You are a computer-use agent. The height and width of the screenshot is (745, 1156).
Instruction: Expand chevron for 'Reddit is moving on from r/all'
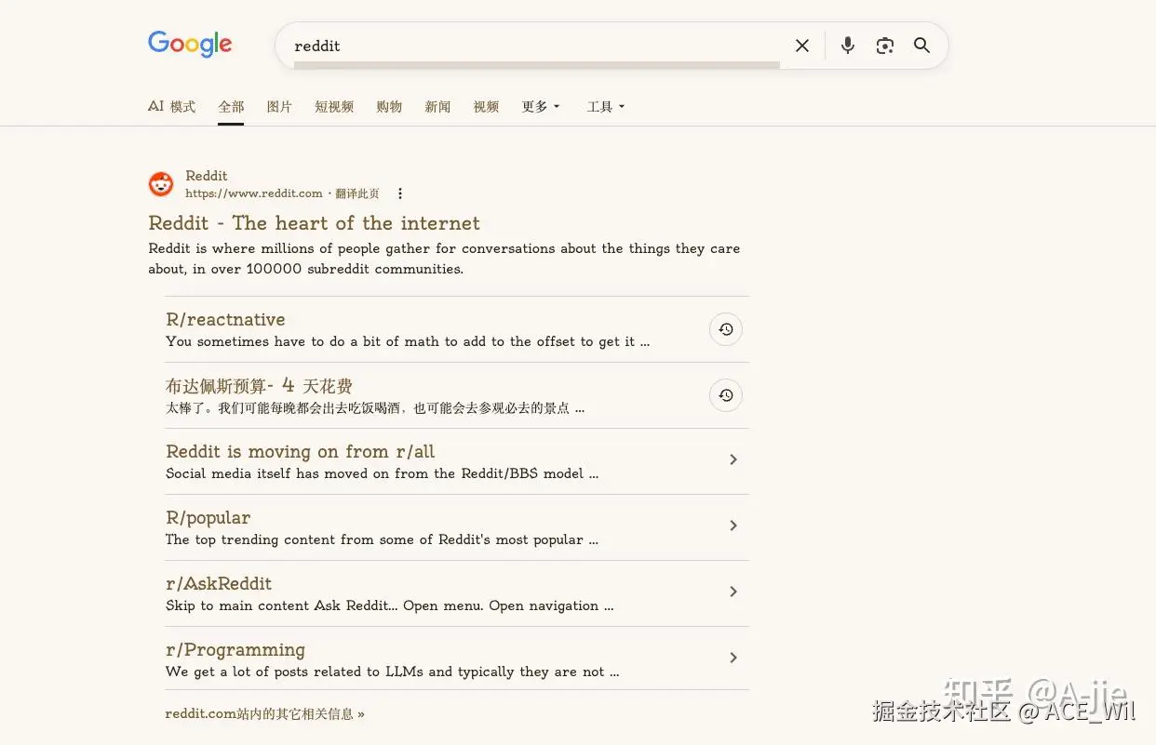[733, 459]
